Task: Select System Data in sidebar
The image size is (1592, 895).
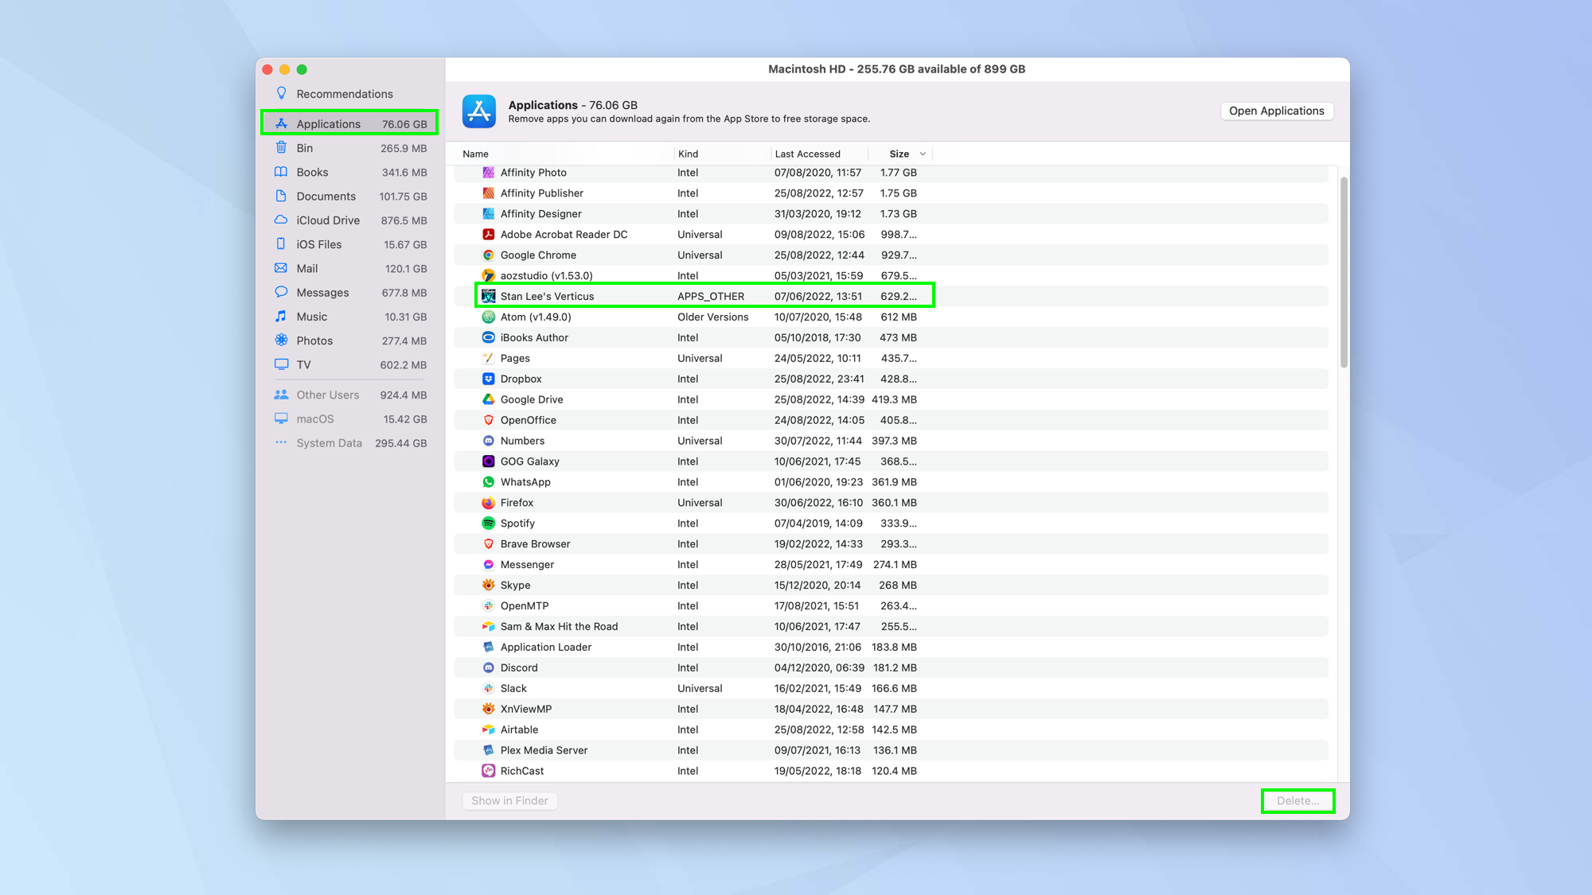Action: tap(350, 443)
